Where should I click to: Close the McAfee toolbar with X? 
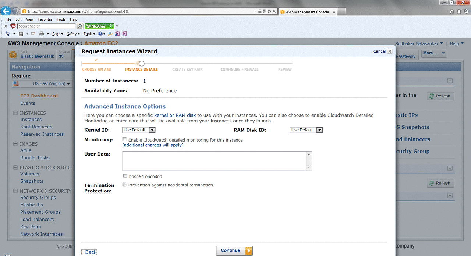(6, 26)
